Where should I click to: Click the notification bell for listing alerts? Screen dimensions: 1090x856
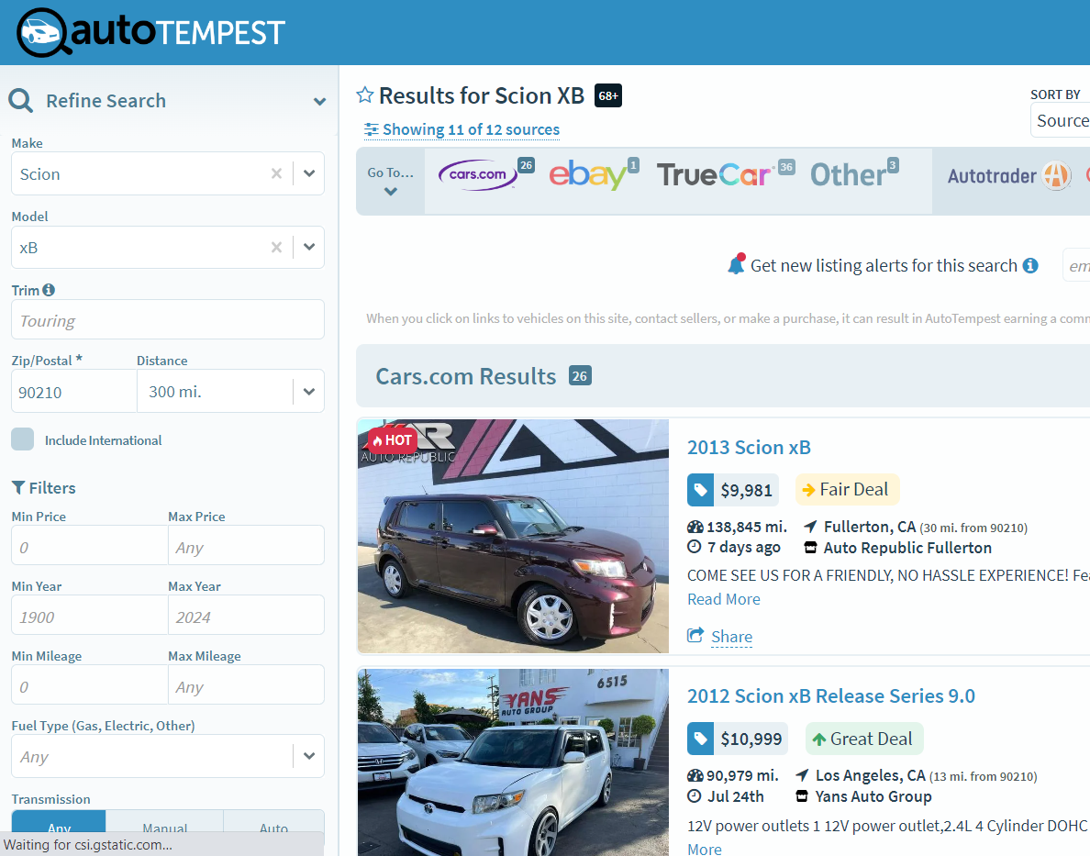tap(736, 263)
